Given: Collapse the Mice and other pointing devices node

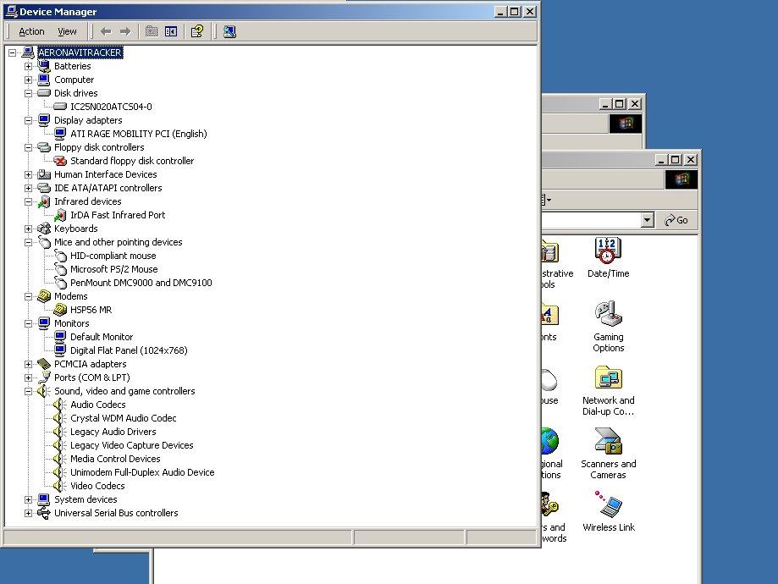Looking at the screenshot, I should click(28, 242).
